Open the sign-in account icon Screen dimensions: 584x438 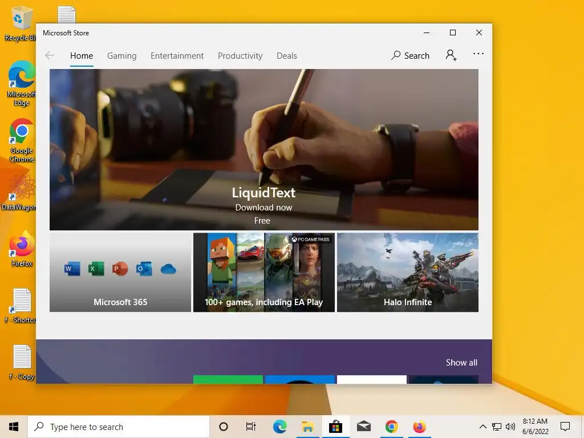point(451,55)
